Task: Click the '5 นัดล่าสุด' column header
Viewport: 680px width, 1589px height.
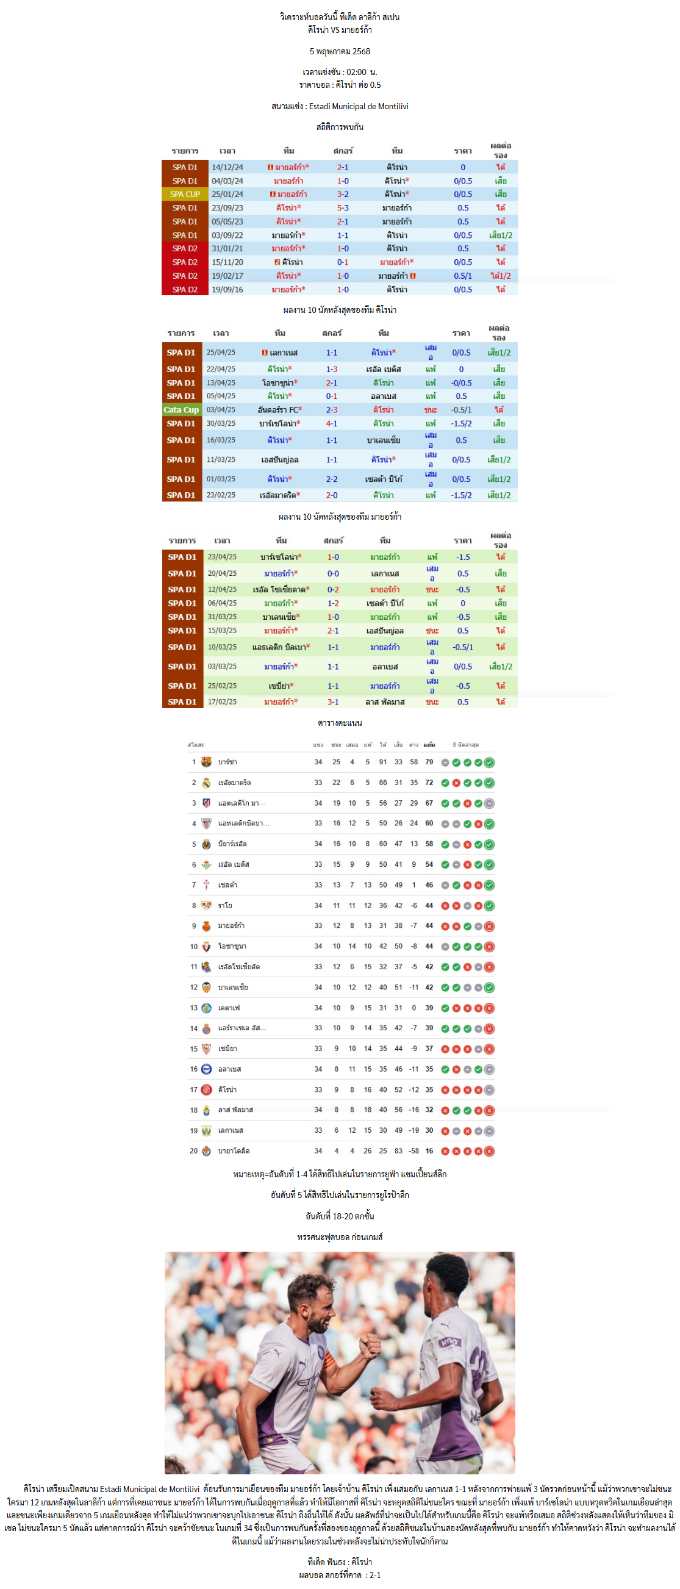Action: (x=465, y=745)
